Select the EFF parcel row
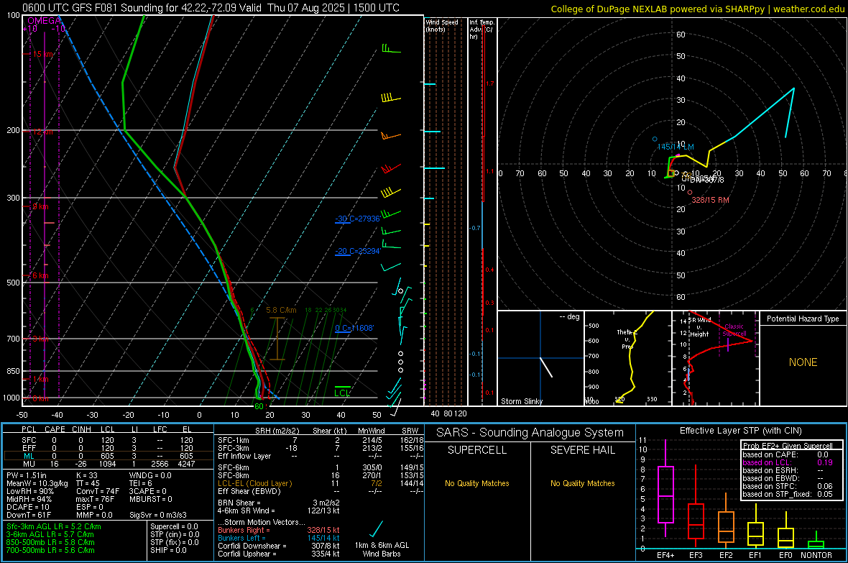 point(108,448)
